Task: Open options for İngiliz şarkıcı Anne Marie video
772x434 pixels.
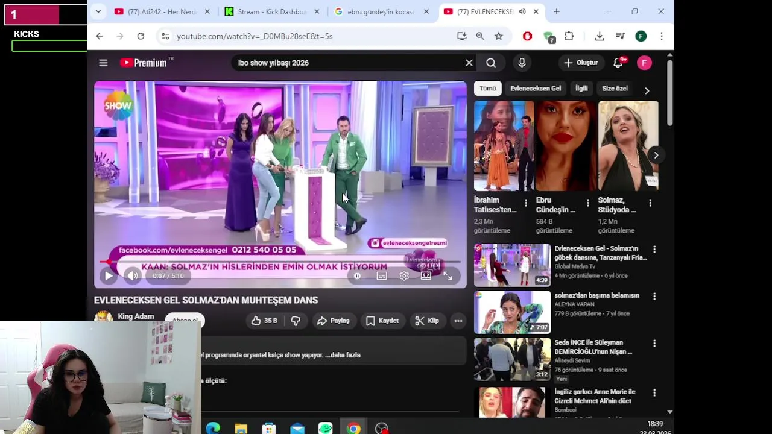Action: [x=654, y=392]
